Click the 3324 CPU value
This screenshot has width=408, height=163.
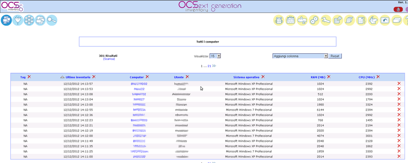click(369, 104)
